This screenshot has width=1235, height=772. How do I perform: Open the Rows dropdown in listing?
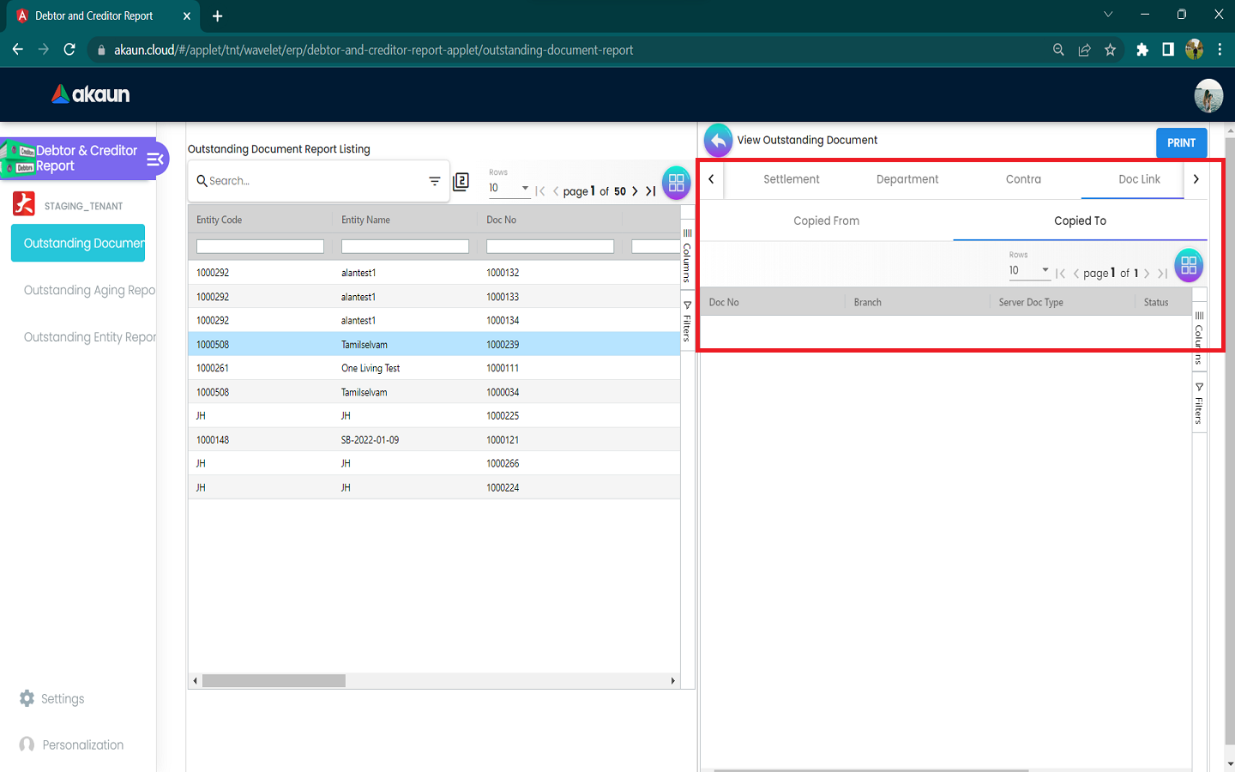coord(509,188)
